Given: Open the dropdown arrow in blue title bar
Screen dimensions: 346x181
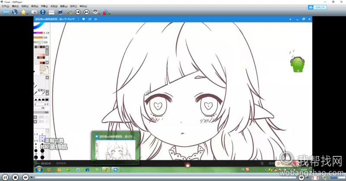Looking at the screenshot, I should 290,19.
